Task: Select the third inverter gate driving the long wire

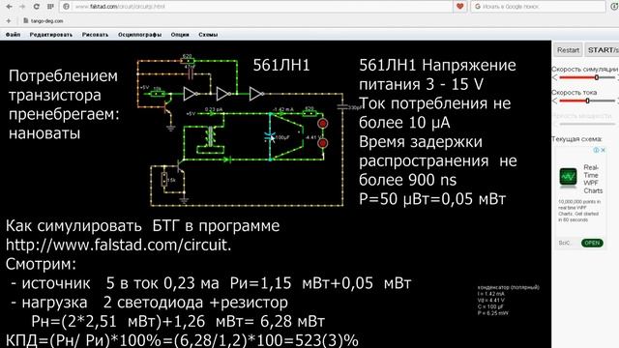Action: click(x=256, y=94)
